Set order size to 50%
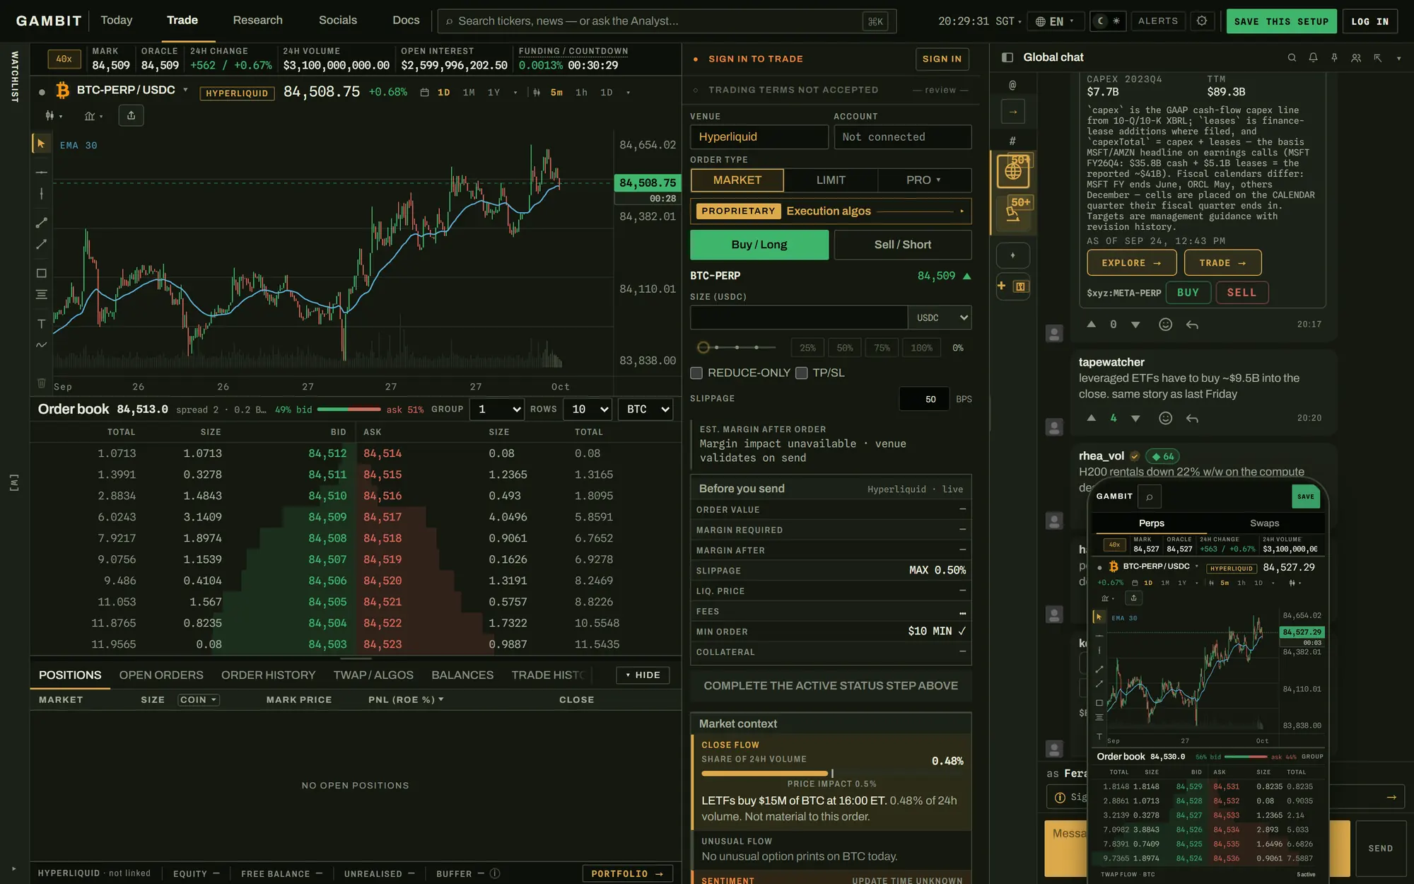 click(845, 348)
